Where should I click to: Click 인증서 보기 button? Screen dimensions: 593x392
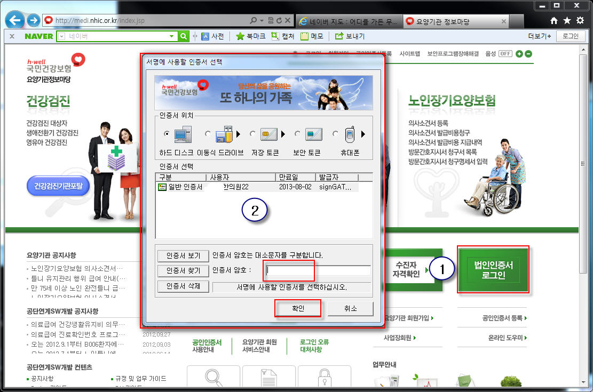183,256
